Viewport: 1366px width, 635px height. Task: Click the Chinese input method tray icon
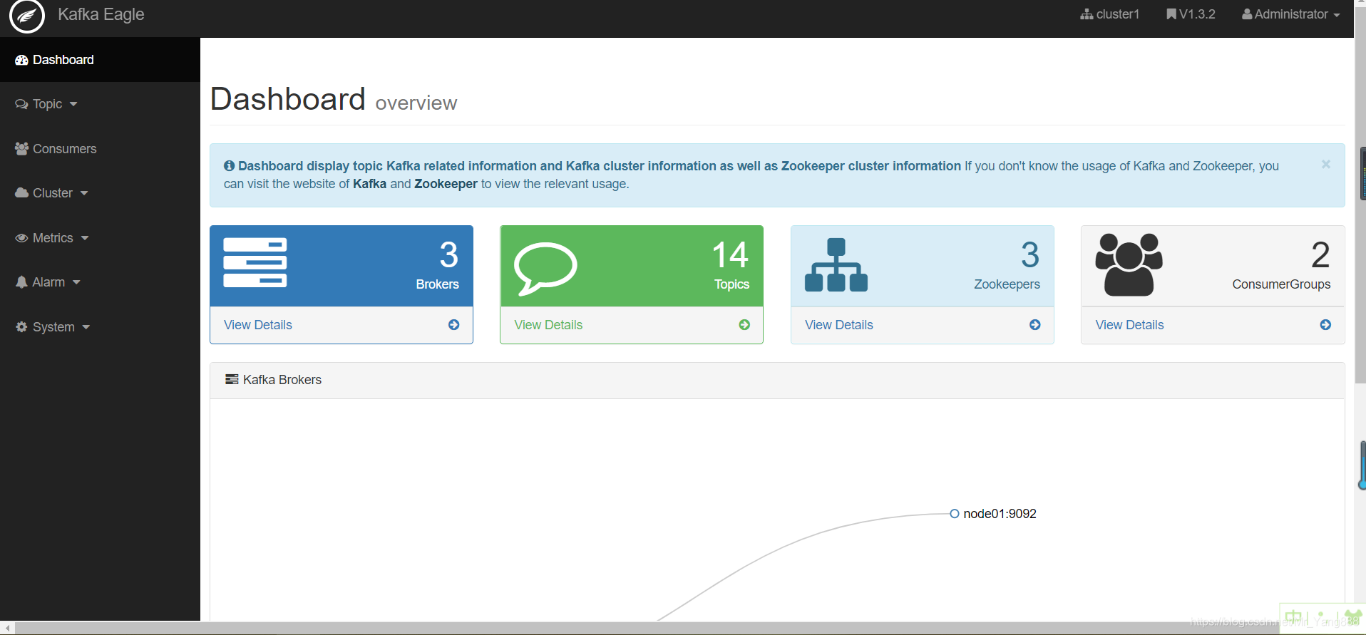[1293, 617]
